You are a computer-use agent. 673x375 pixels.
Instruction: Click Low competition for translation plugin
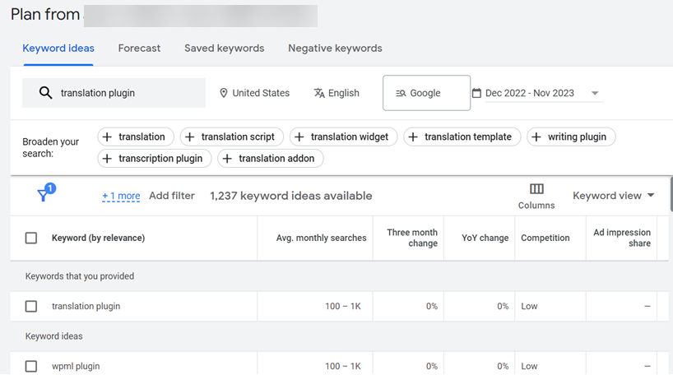[x=529, y=307]
